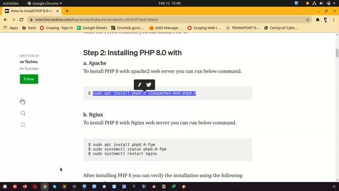
Task: Open the system power menu arrow
Action: click(x=334, y=3)
